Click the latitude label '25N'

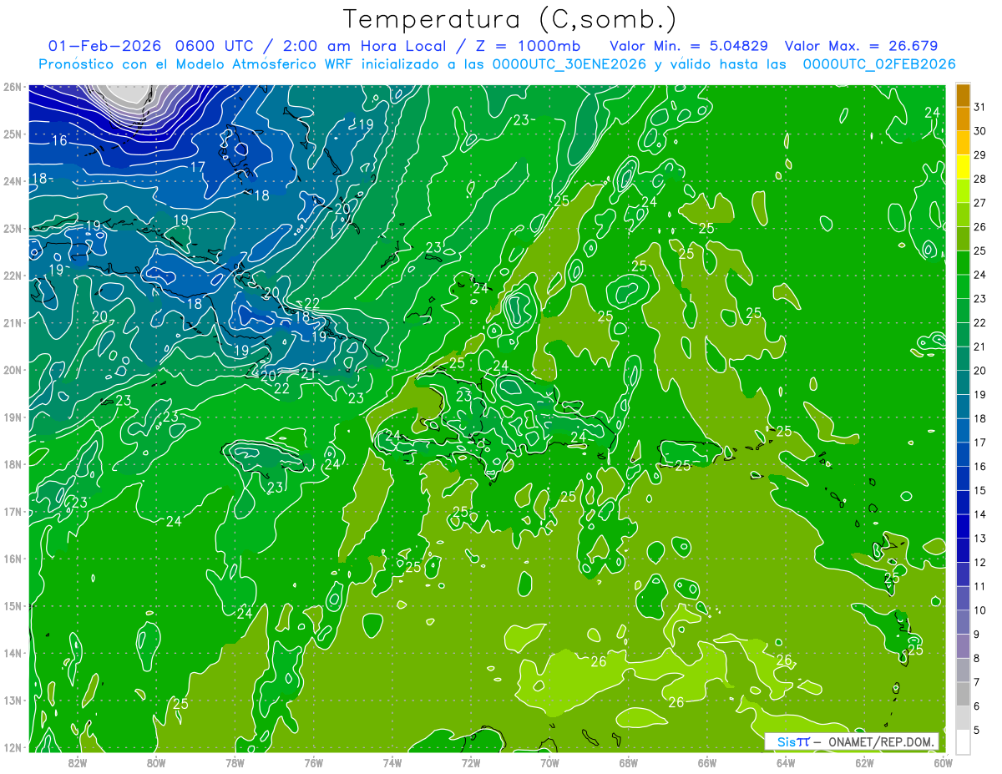12,134
